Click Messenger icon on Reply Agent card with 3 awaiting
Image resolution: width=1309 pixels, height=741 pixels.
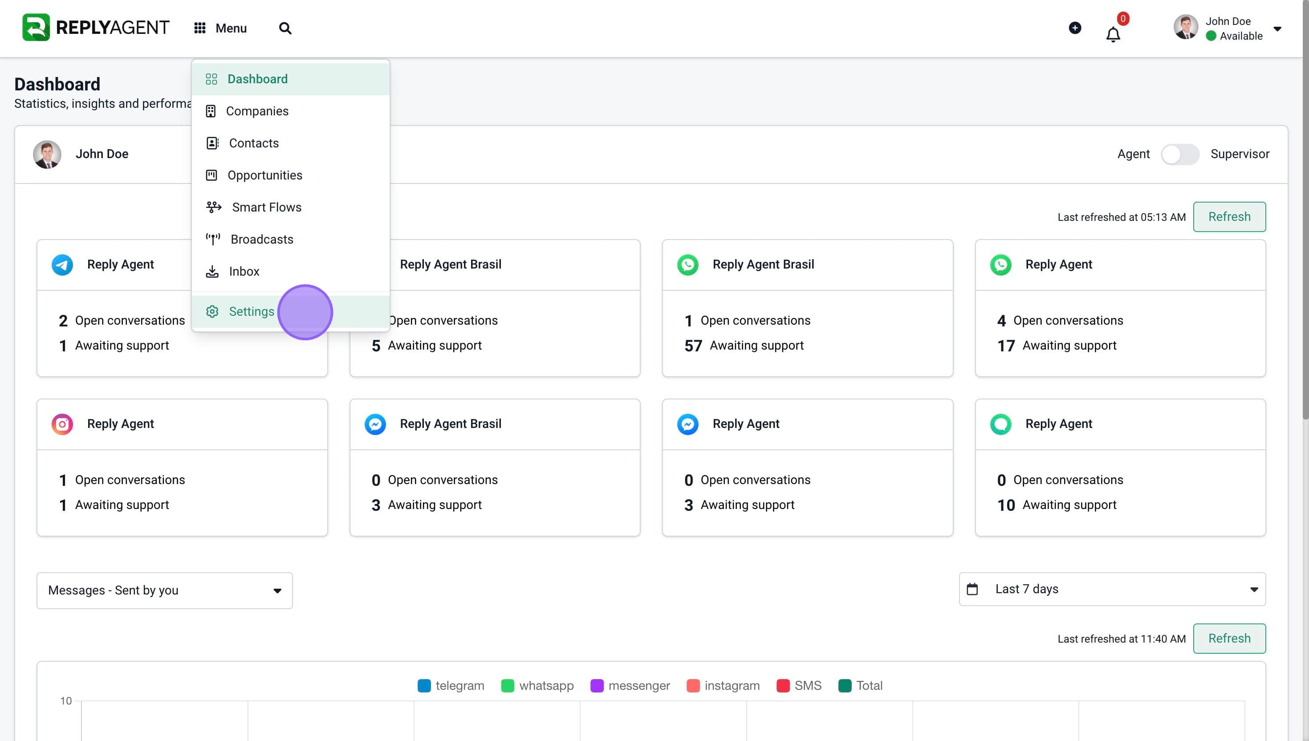pyautogui.click(x=688, y=424)
